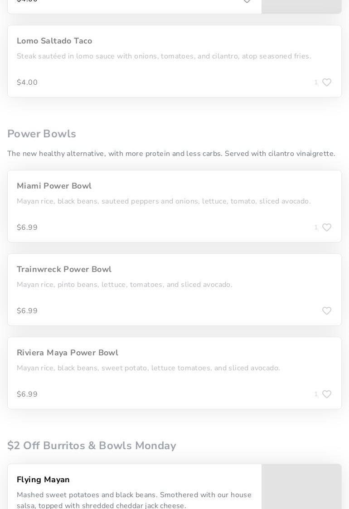Select the Miami Power Bowl title
The image size is (349, 509).
[54, 186]
